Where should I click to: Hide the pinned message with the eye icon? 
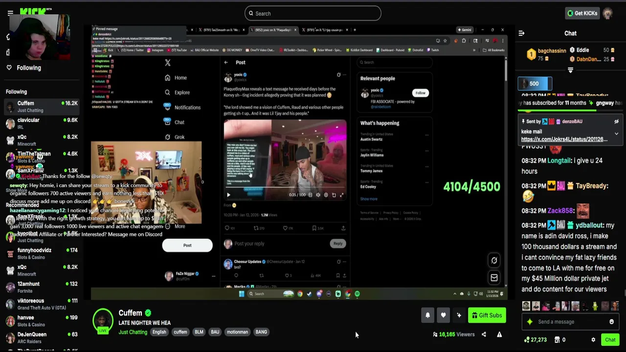pyautogui.click(x=616, y=122)
